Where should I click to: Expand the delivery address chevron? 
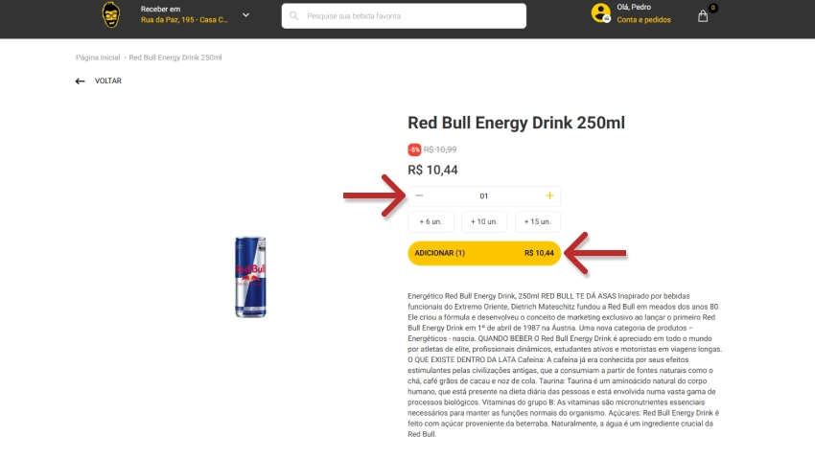click(245, 15)
